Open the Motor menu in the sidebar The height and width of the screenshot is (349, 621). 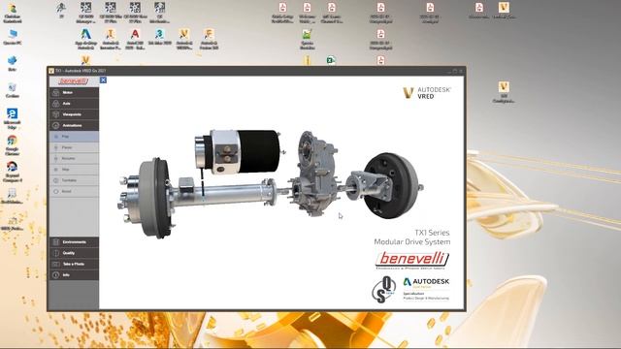pyautogui.click(x=74, y=93)
